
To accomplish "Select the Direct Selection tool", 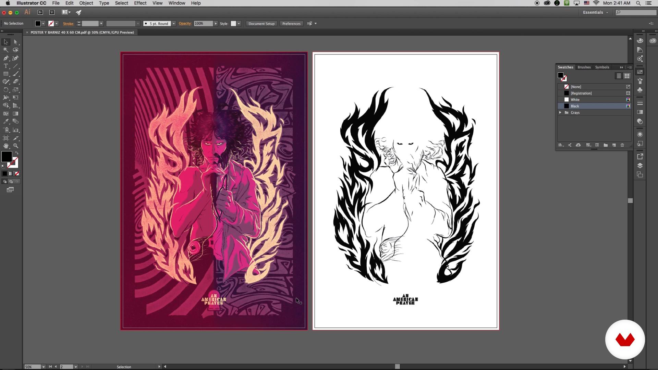I will coord(16,42).
